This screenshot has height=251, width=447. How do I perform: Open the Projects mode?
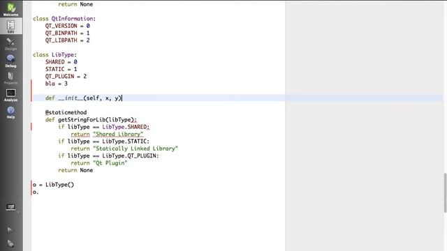click(11, 77)
